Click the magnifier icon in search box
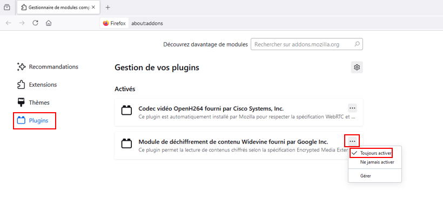Image resolution: width=443 pixels, height=206 pixels. click(357, 44)
